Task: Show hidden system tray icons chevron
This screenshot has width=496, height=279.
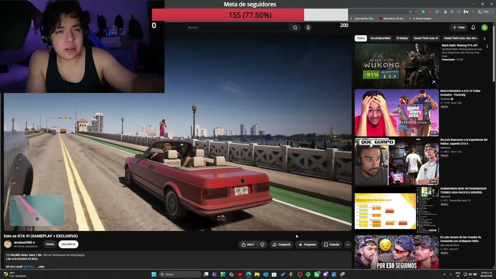Action: 444,274
